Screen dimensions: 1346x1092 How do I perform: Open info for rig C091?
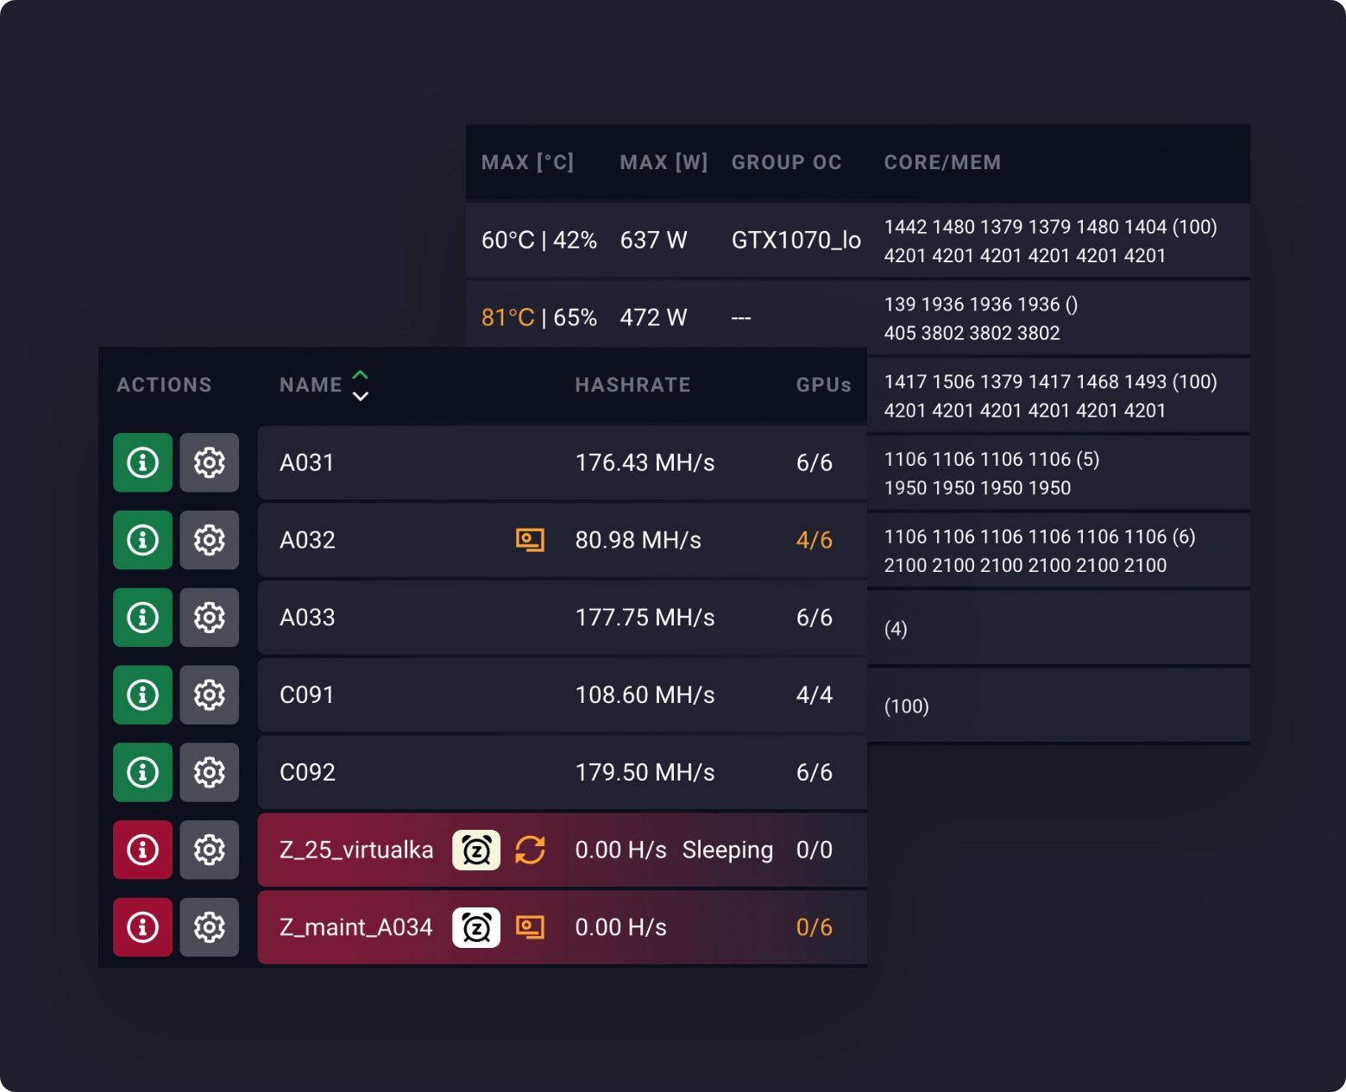[142, 695]
